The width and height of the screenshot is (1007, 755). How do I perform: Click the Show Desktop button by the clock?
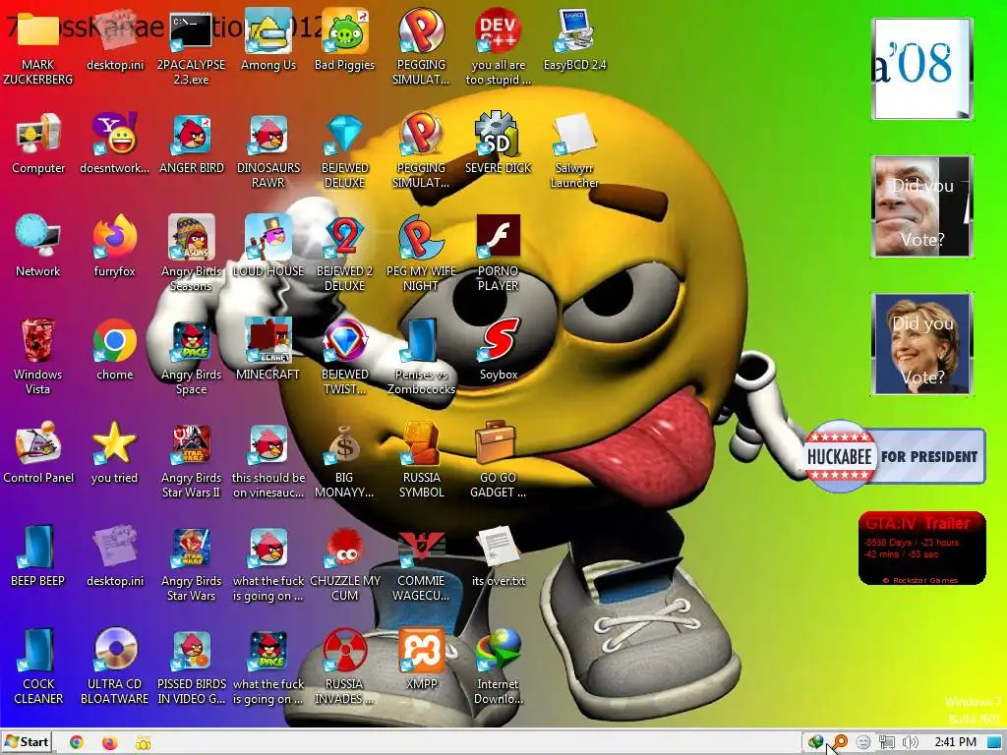[x=995, y=743]
